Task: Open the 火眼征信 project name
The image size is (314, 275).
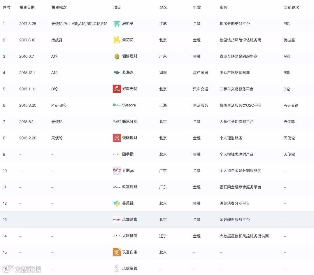Action: coord(130,236)
